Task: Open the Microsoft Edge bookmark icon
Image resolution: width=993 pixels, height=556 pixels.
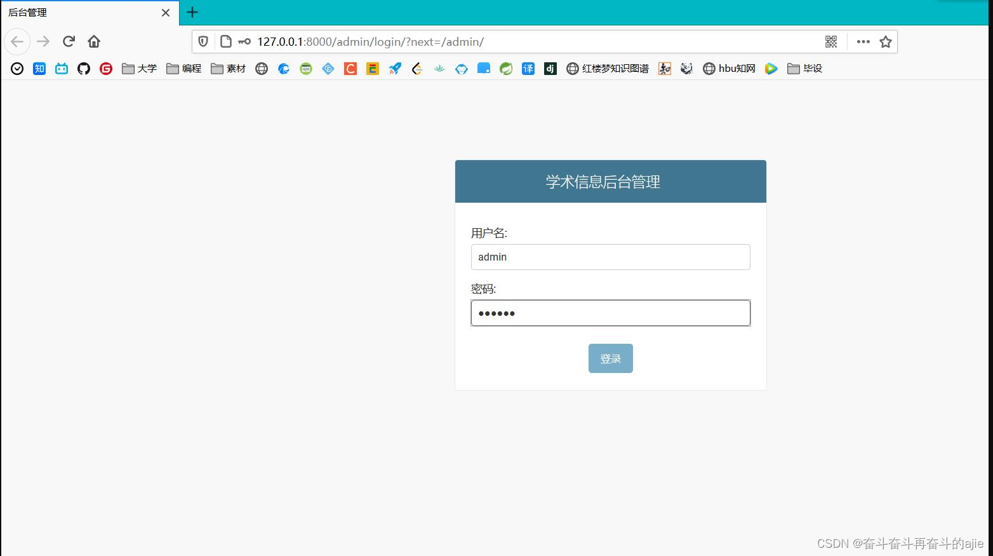Action: click(284, 69)
